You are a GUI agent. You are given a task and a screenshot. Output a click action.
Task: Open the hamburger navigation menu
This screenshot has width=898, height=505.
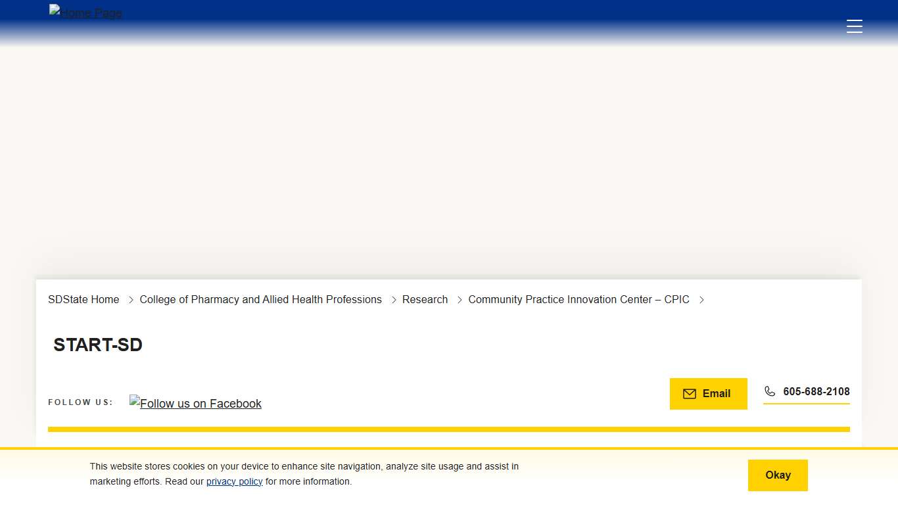tap(854, 26)
